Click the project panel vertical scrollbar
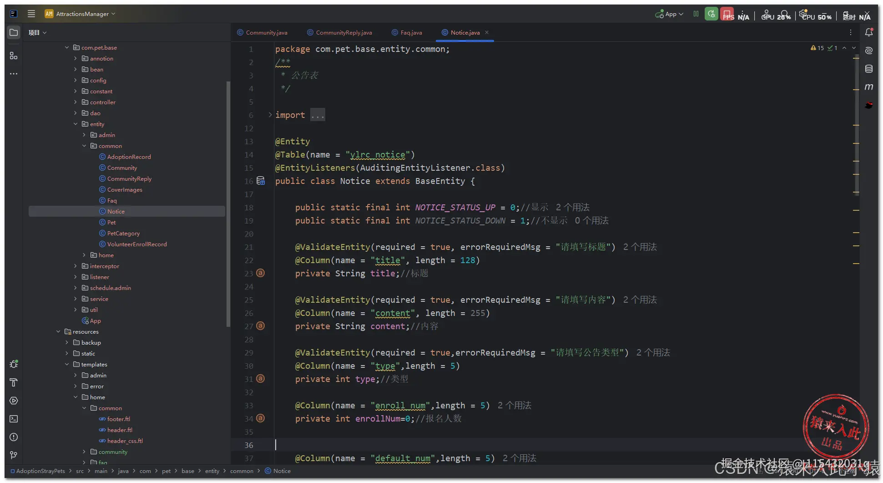Screen dimensions: 883x483 228,203
